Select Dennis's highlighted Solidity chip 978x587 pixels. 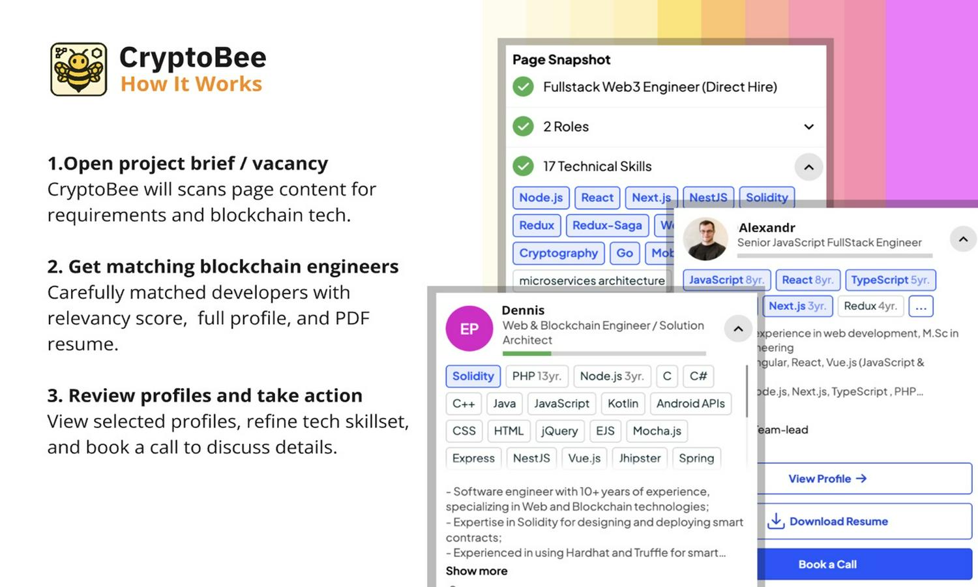click(473, 376)
